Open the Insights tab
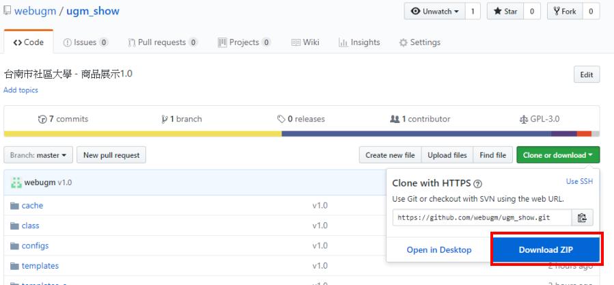This screenshot has width=614, height=285. pos(359,42)
